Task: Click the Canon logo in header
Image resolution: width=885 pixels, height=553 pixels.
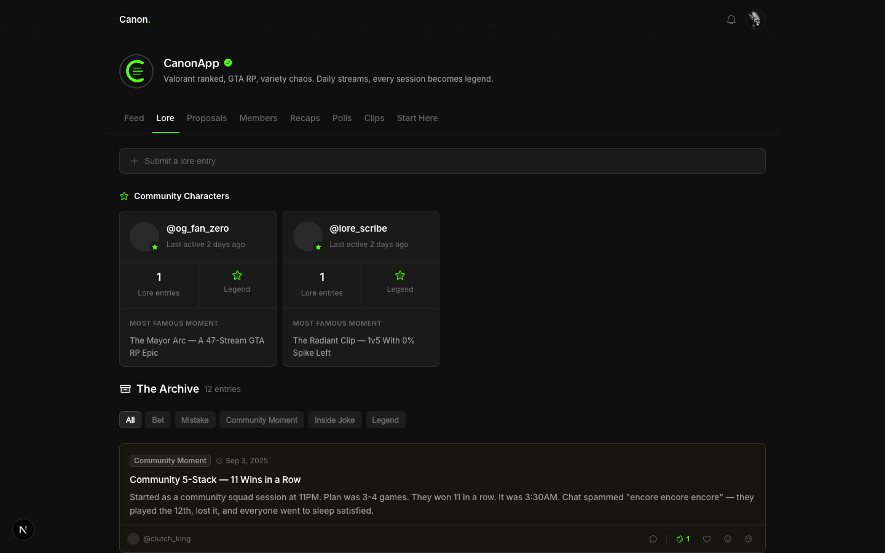Action: pyautogui.click(x=135, y=20)
